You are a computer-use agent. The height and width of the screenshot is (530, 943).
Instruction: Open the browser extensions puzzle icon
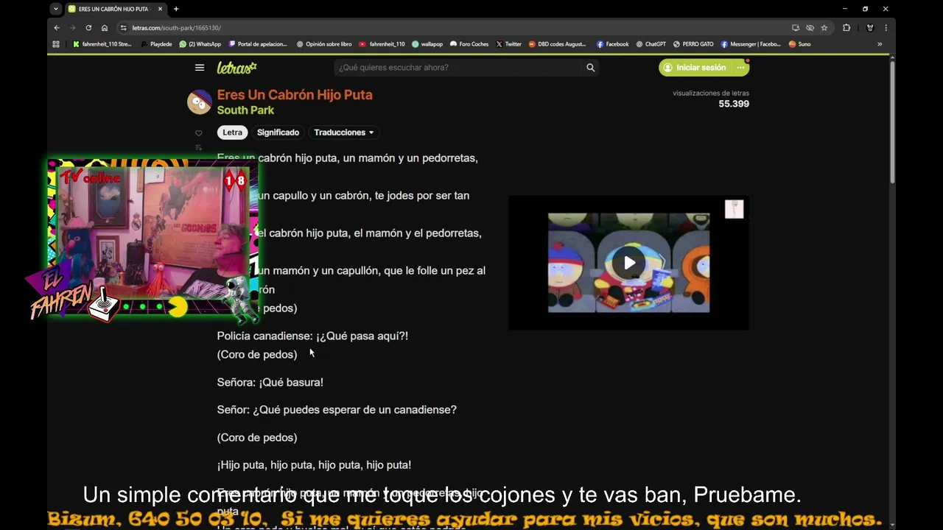pos(846,28)
